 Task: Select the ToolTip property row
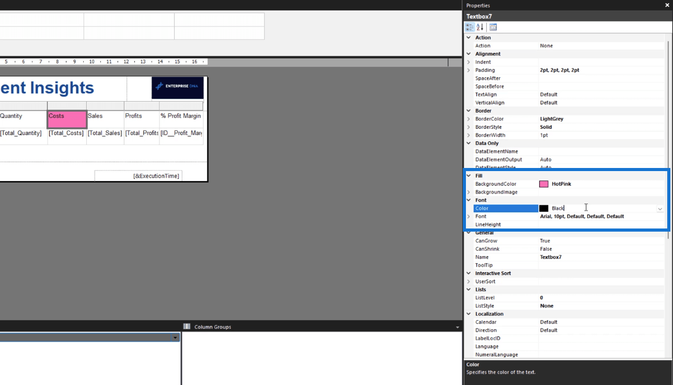pos(569,265)
